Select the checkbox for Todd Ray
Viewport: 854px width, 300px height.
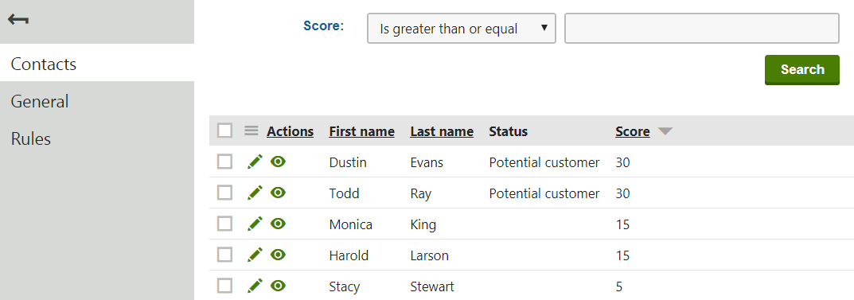[x=225, y=193]
